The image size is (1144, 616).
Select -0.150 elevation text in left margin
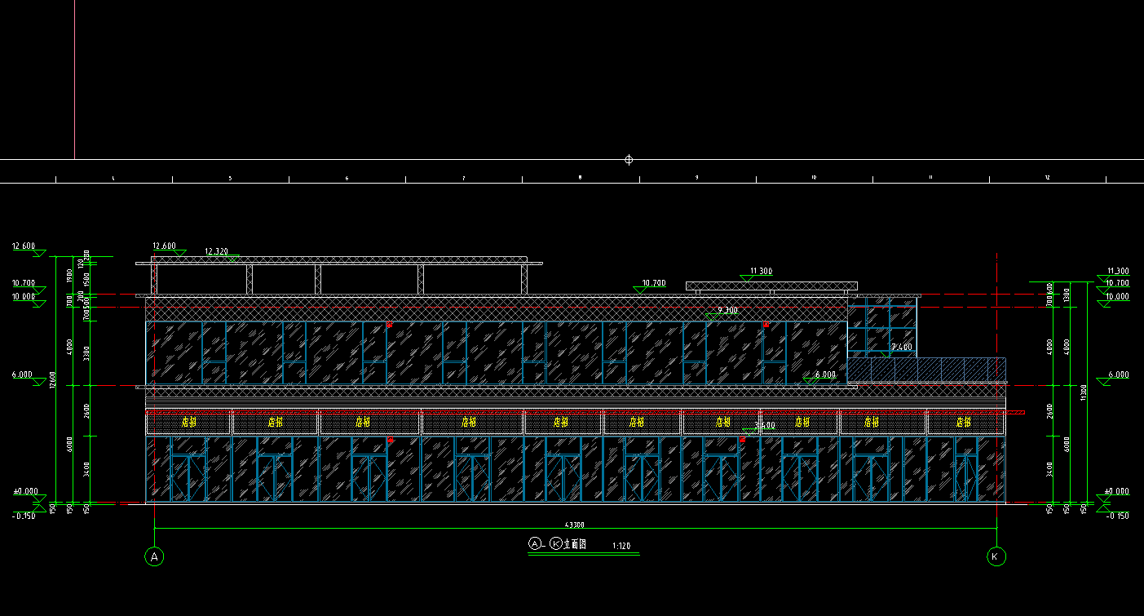[24, 516]
